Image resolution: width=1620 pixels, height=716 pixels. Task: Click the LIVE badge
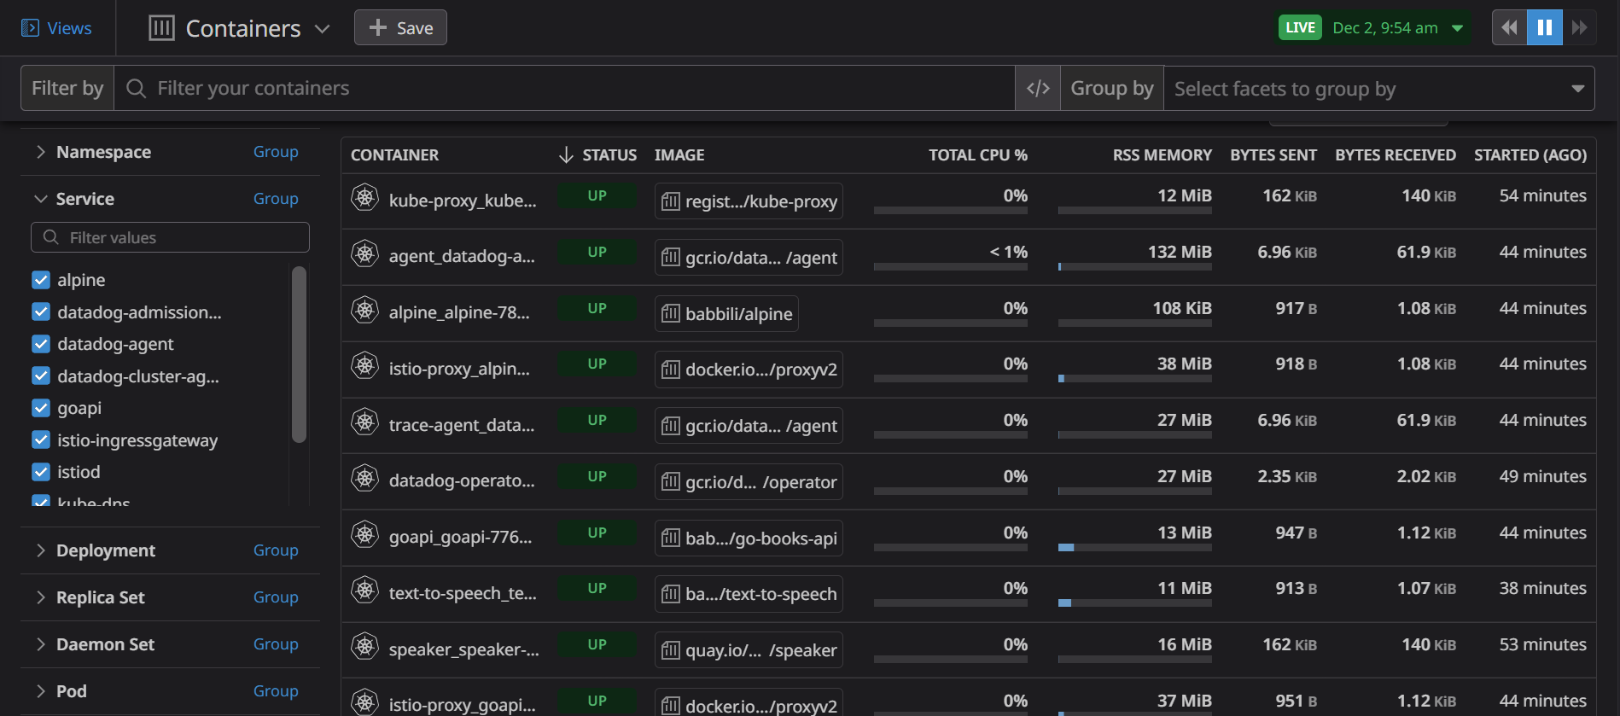click(1300, 28)
